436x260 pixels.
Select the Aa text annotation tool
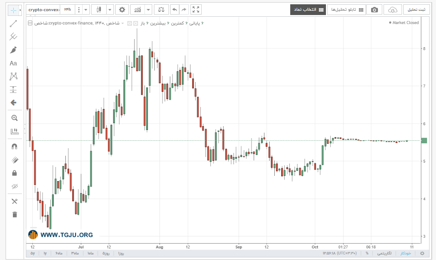pyautogui.click(x=13, y=63)
